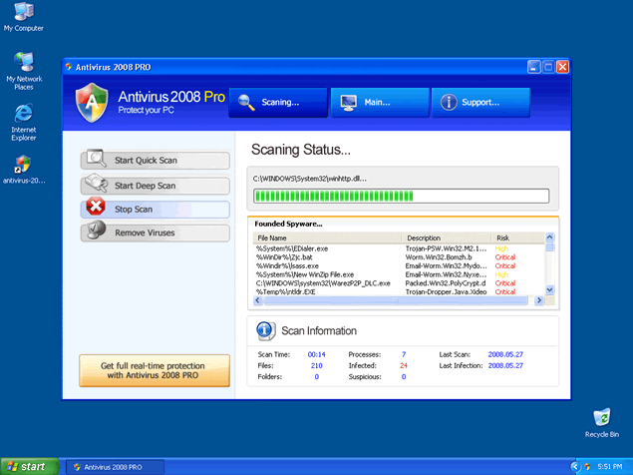633x475 pixels.
Task: Click the green scan progress bar
Action: coord(401,196)
